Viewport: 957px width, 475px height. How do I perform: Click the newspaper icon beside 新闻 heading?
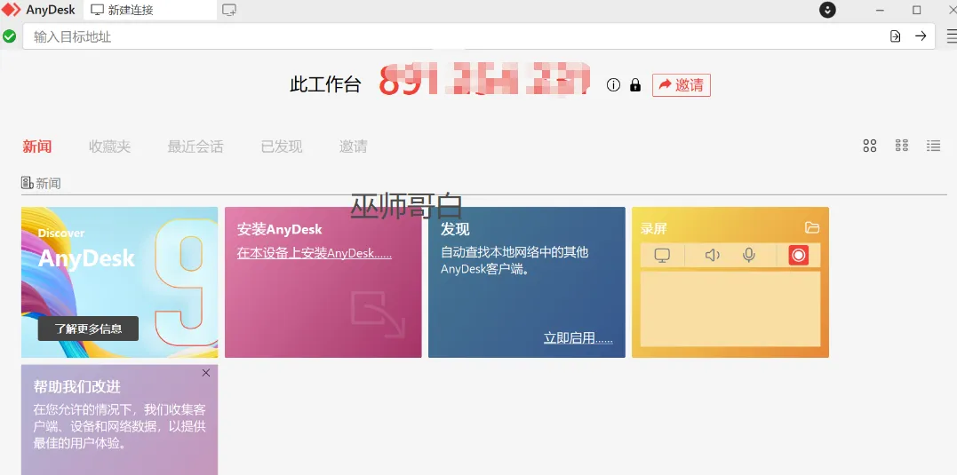pyautogui.click(x=27, y=183)
